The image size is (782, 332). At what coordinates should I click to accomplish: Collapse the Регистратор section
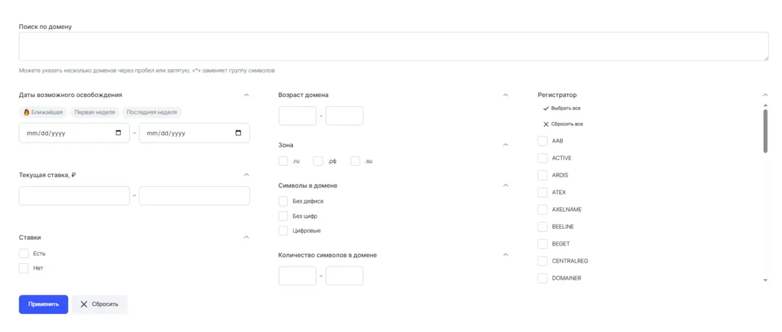click(x=765, y=94)
